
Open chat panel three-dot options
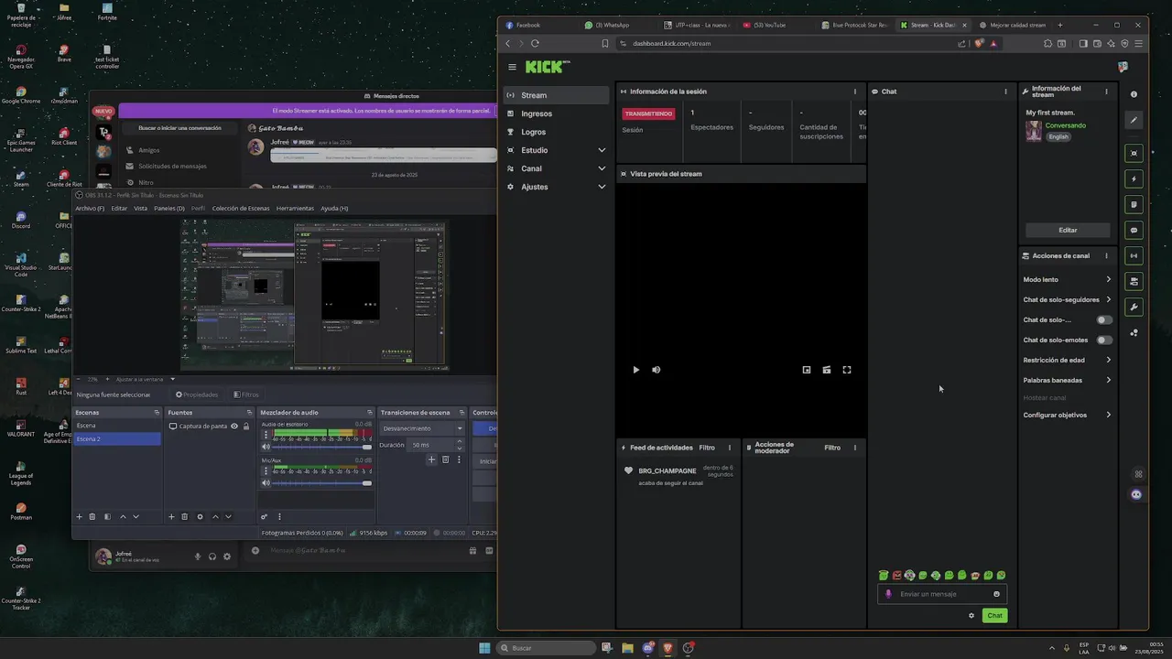click(1005, 92)
